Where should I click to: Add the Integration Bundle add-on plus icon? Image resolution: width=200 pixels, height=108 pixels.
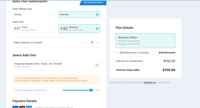click(x=97, y=65)
